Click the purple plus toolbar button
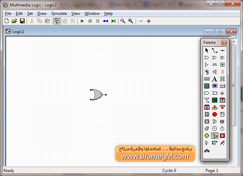Screen dimensions: 243x176 coord(149,21)
